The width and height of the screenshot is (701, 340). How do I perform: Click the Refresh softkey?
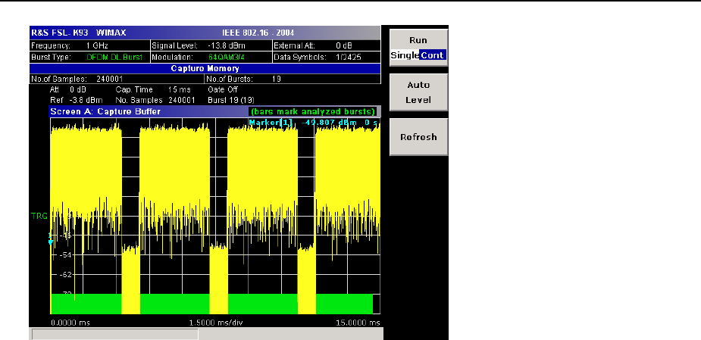pyautogui.click(x=418, y=137)
